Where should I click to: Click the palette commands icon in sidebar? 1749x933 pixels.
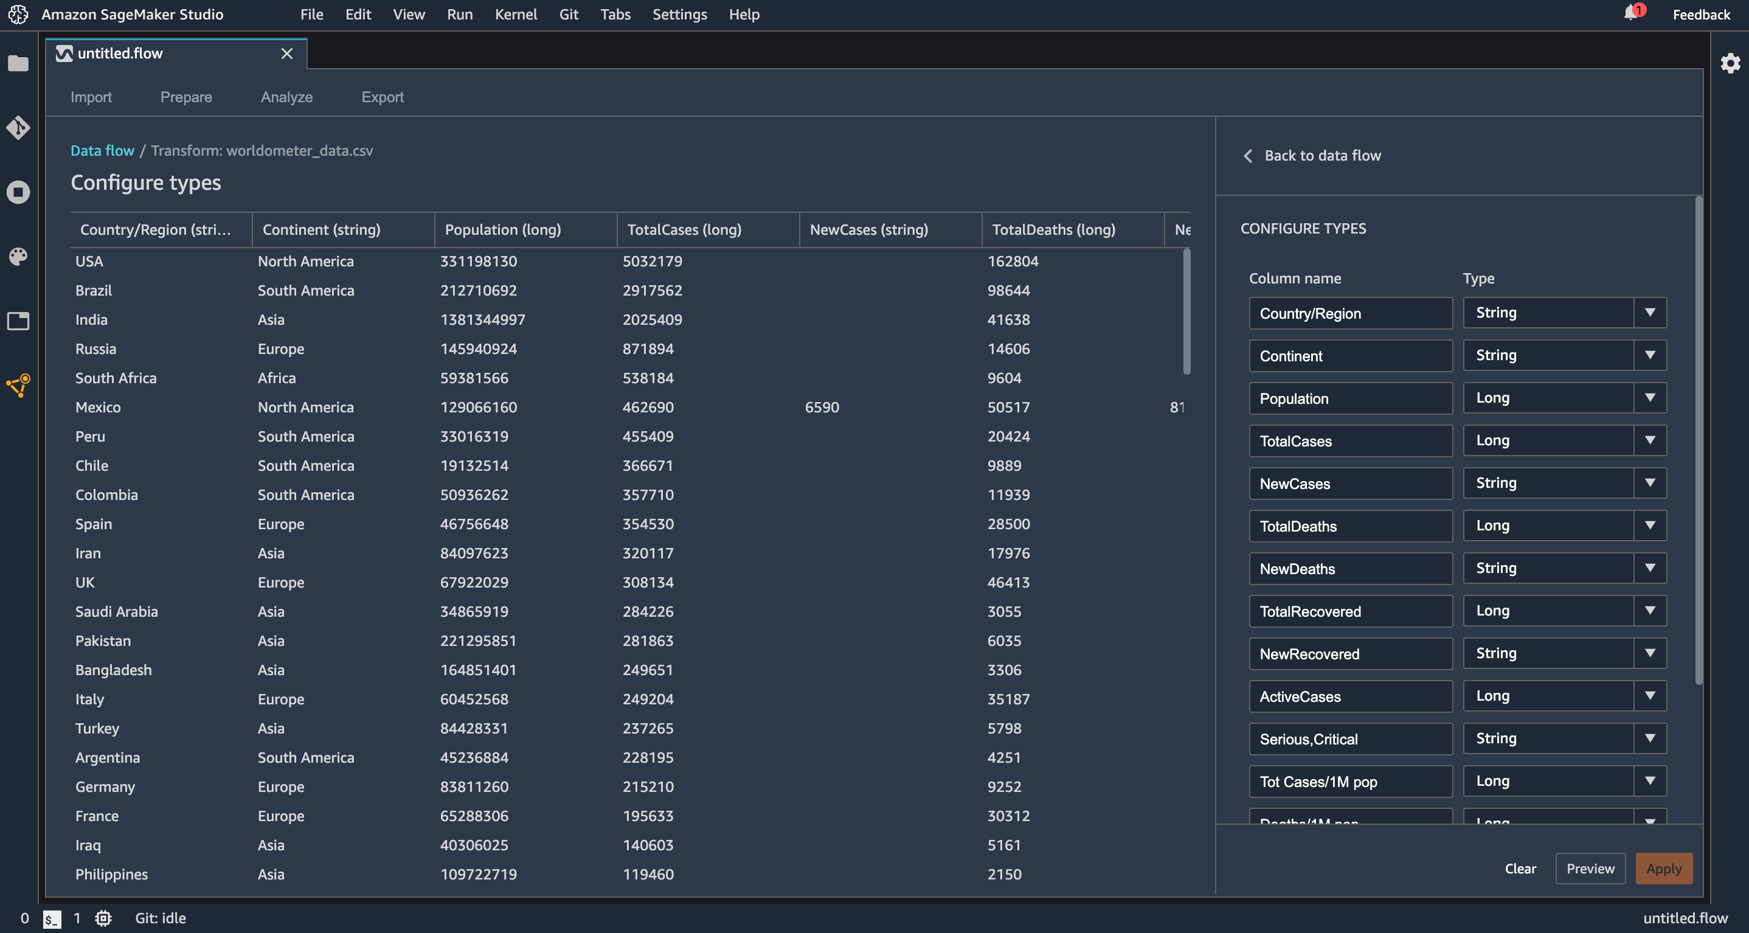click(x=18, y=256)
